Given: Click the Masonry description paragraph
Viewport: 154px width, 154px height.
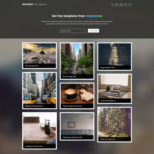Looking at the screenshot, I should click(x=77, y=23).
